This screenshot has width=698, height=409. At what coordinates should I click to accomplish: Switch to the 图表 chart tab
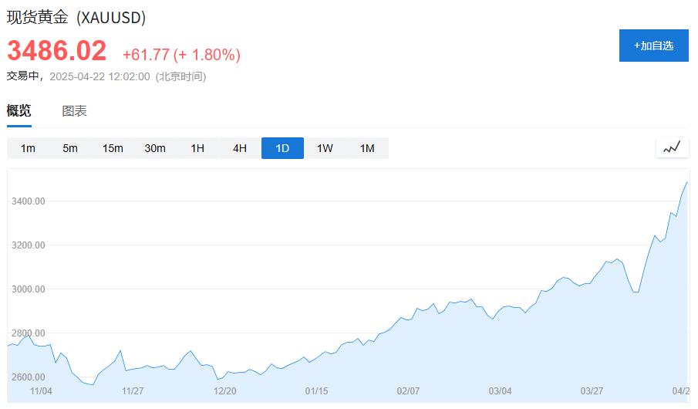[75, 111]
